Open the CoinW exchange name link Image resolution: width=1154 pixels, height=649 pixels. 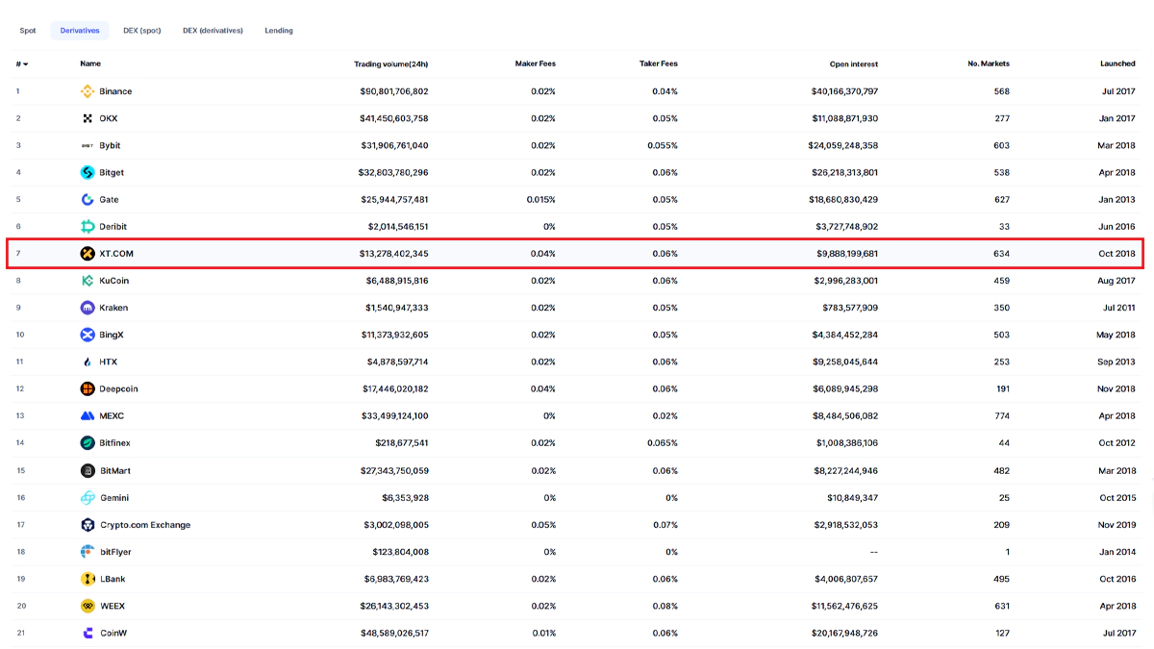point(113,634)
